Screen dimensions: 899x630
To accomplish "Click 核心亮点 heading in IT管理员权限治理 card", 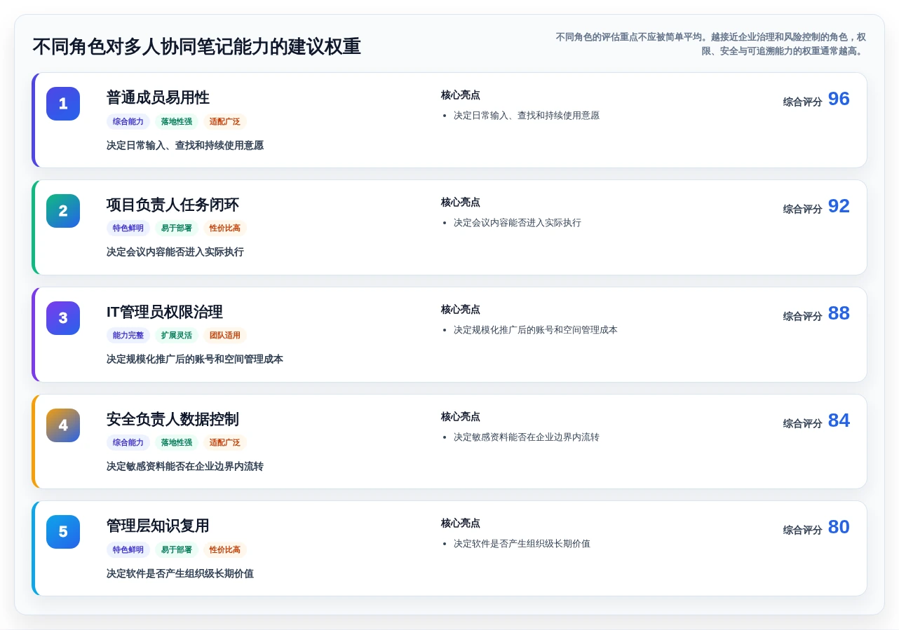I will [x=461, y=310].
